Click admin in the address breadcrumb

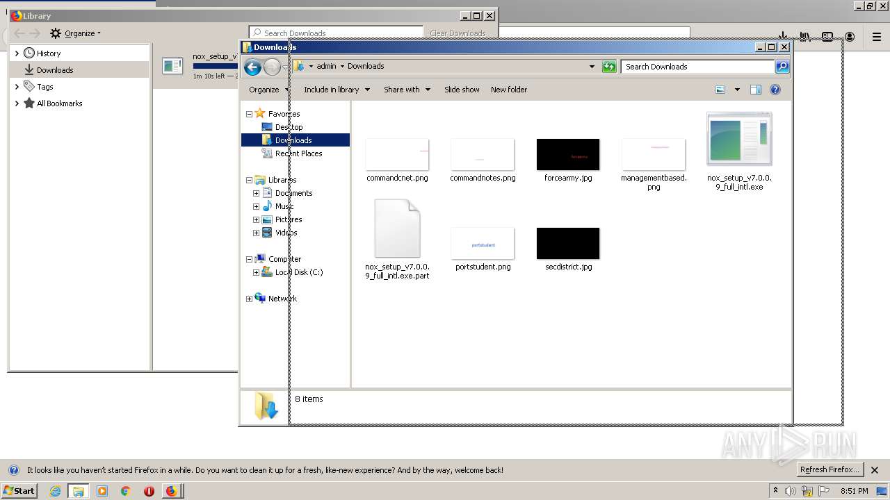tap(326, 66)
